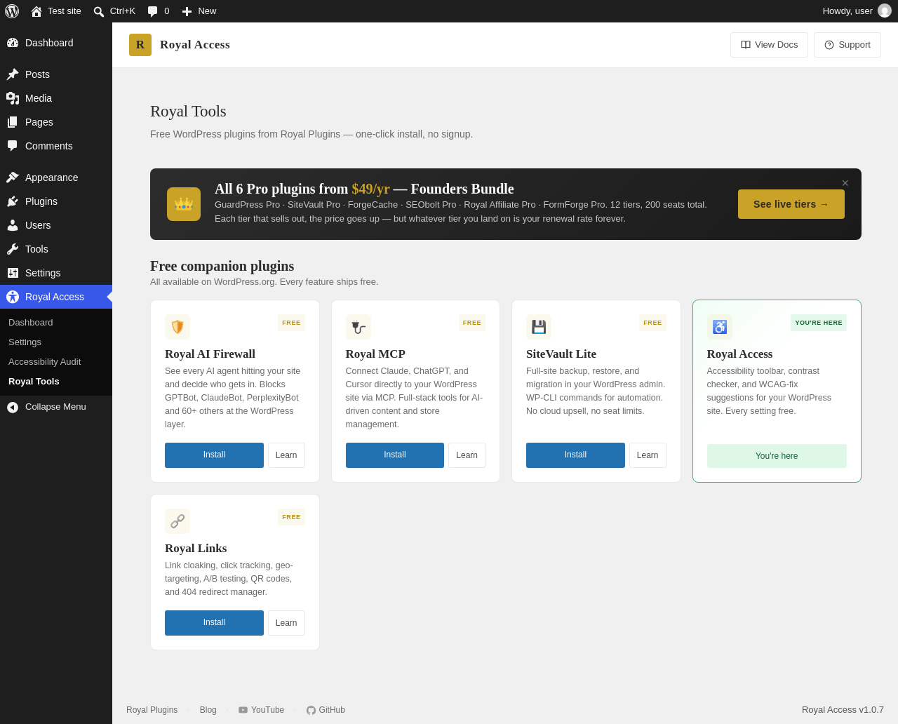The width and height of the screenshot is (898, 724).
Task: Click the Royal Access R logo
Action: pos(140,45)
